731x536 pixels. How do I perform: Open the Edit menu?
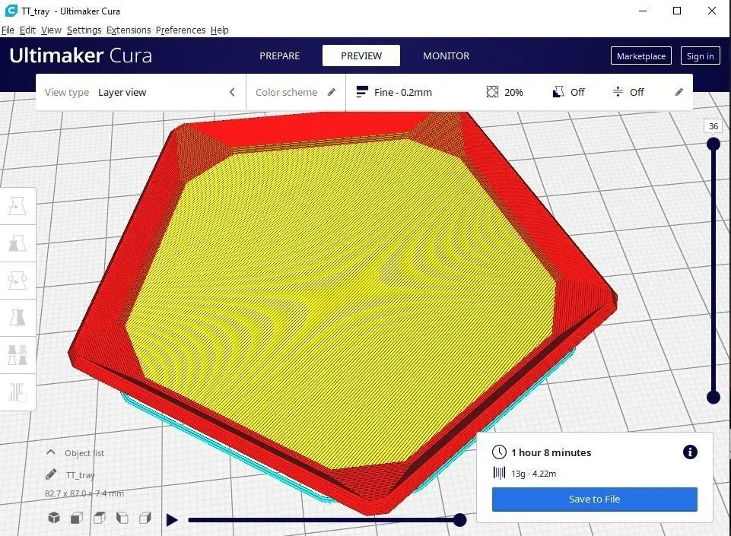[x=27, y=30]
